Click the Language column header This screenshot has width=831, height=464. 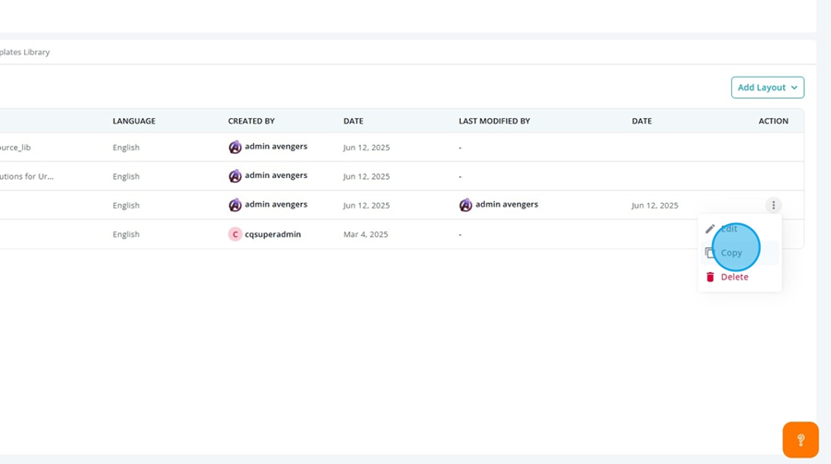134,121
